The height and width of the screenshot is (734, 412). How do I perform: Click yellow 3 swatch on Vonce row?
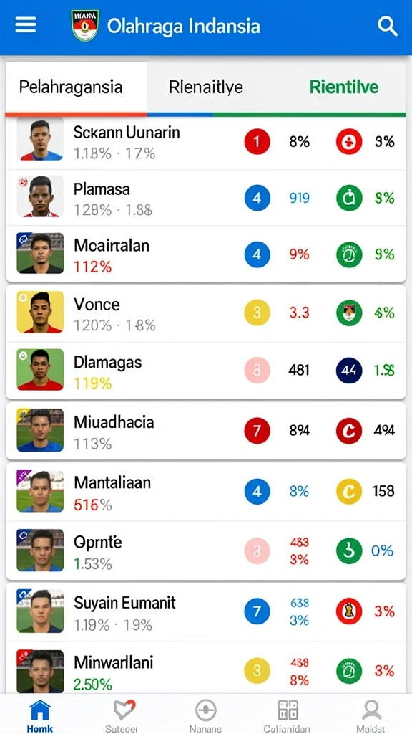257,313
